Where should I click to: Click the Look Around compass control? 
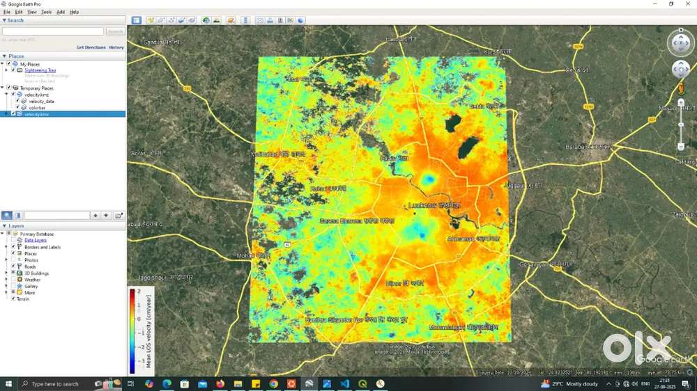[x=681, y=43]
